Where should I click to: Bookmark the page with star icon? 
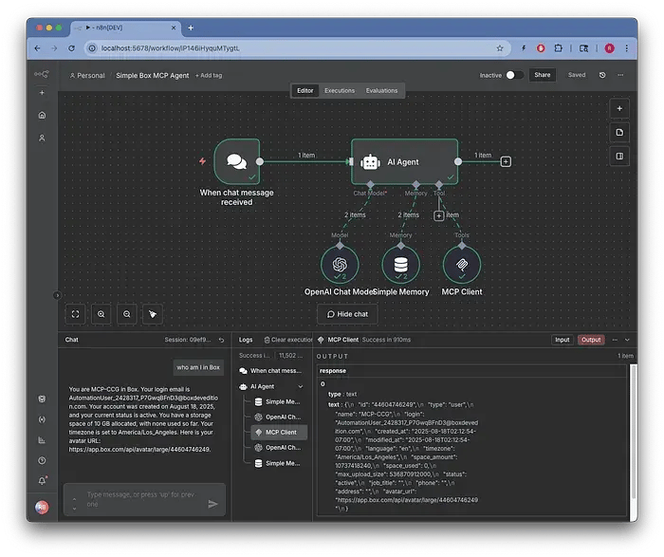point(500,47)
